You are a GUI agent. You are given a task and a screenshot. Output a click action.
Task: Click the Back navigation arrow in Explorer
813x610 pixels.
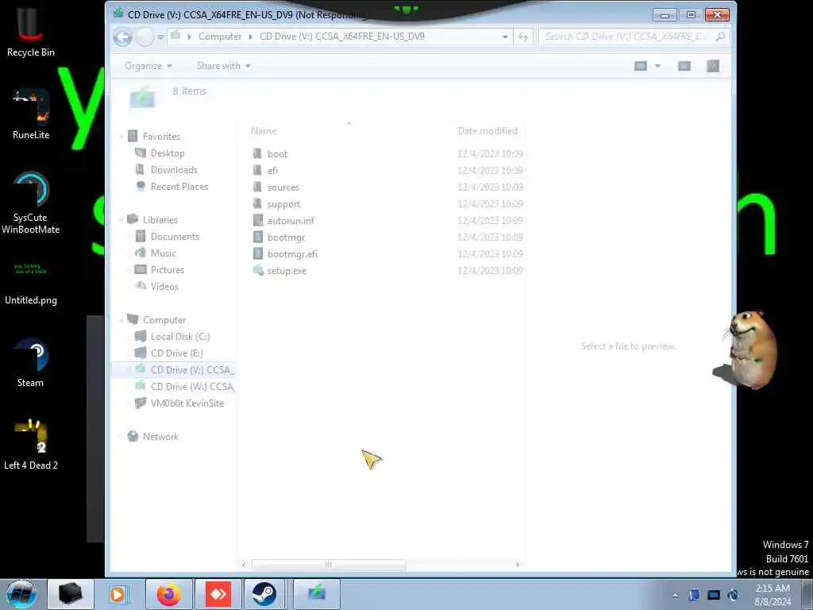(123, 37)
